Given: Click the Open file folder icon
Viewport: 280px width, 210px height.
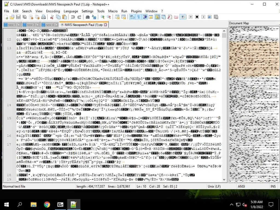Looking at the screenshot, I should click(x=12, y=17).
